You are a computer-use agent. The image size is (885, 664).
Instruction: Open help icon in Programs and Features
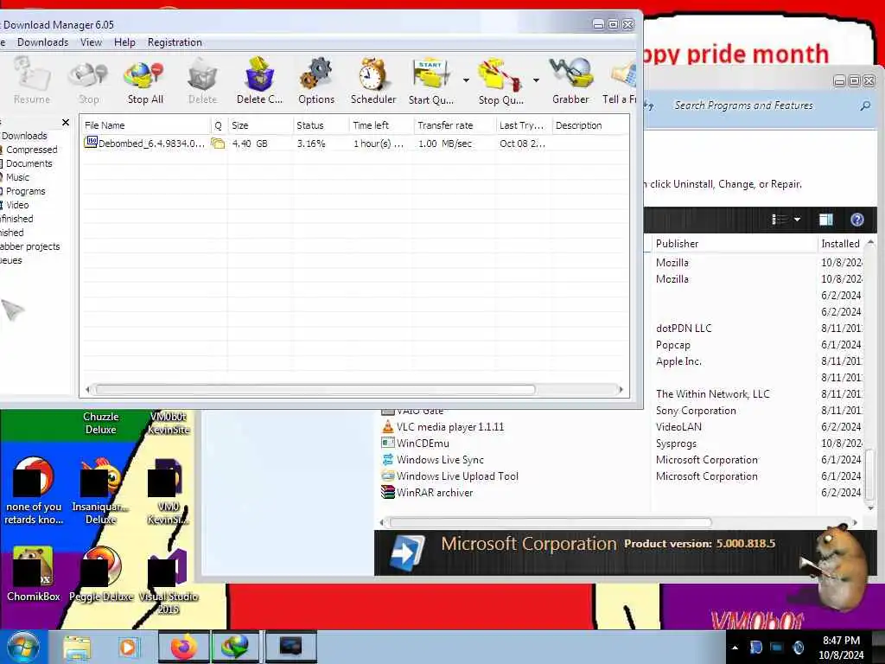click(856, 219)
